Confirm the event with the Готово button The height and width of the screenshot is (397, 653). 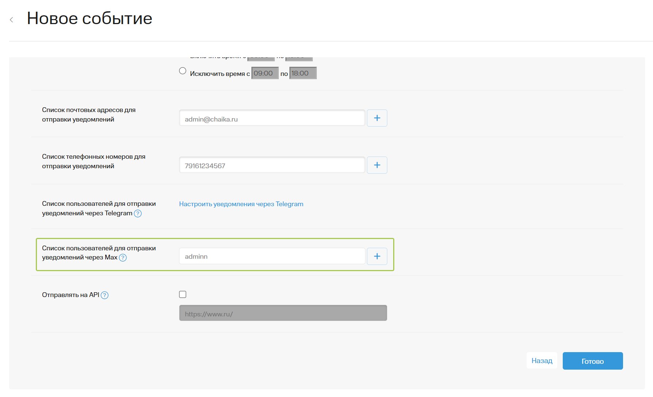tap(593, 361)
